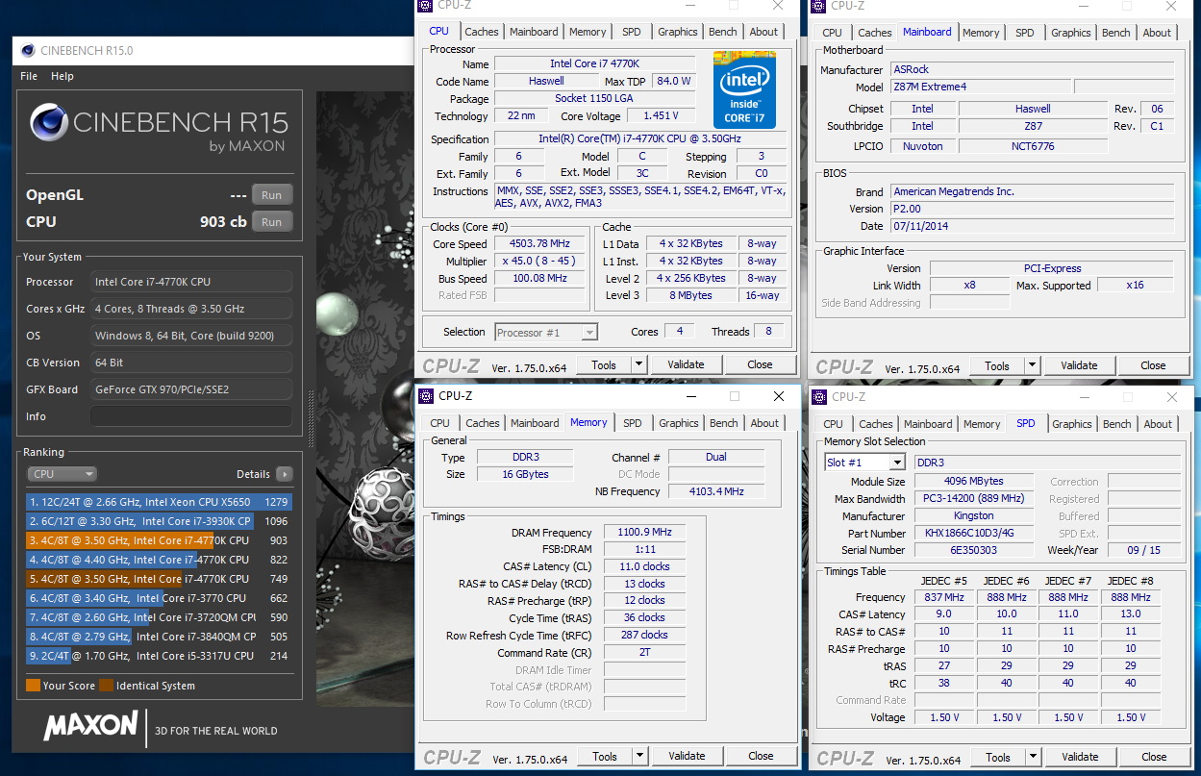Run the CPU benchmark

[x=272, y=222]
